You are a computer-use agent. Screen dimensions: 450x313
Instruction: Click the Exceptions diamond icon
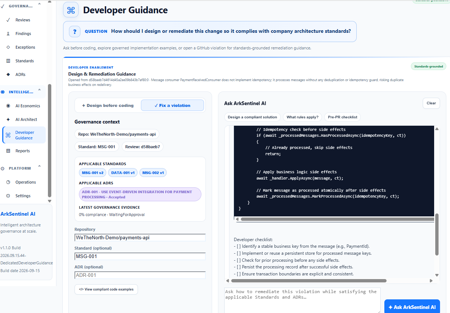click(8, 47)
